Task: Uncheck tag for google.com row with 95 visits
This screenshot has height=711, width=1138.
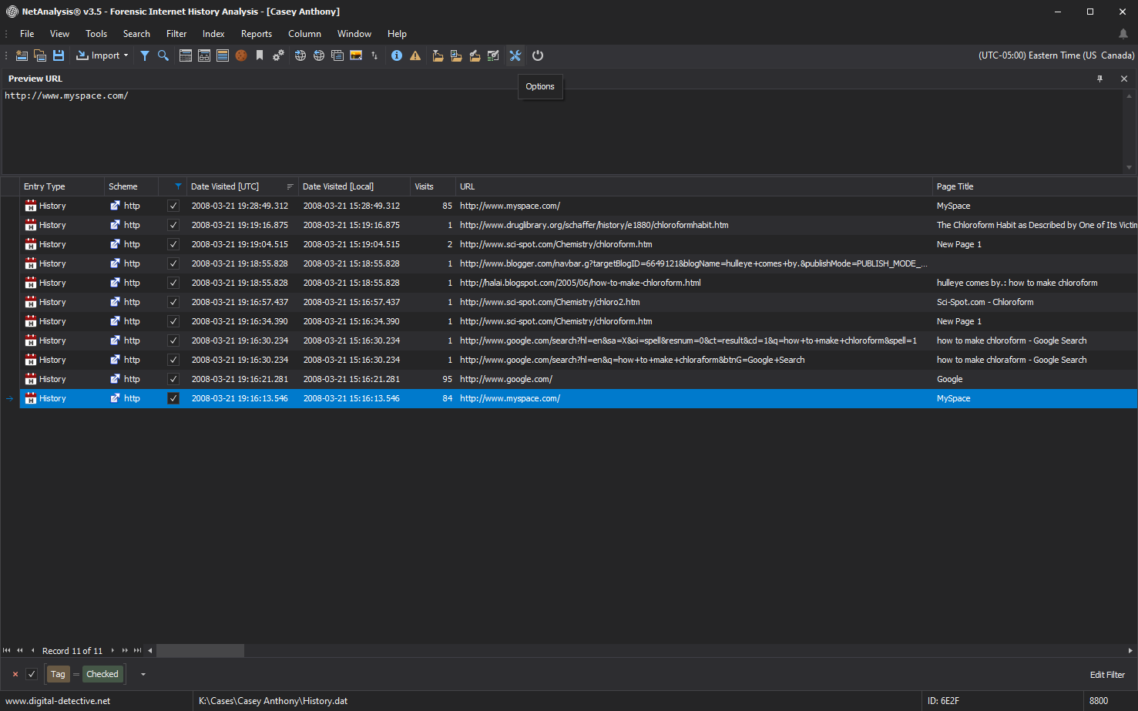Action: point(173,379)
